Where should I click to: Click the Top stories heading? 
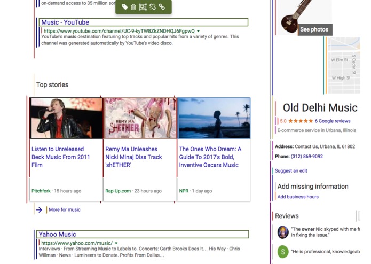coord(52,84)
